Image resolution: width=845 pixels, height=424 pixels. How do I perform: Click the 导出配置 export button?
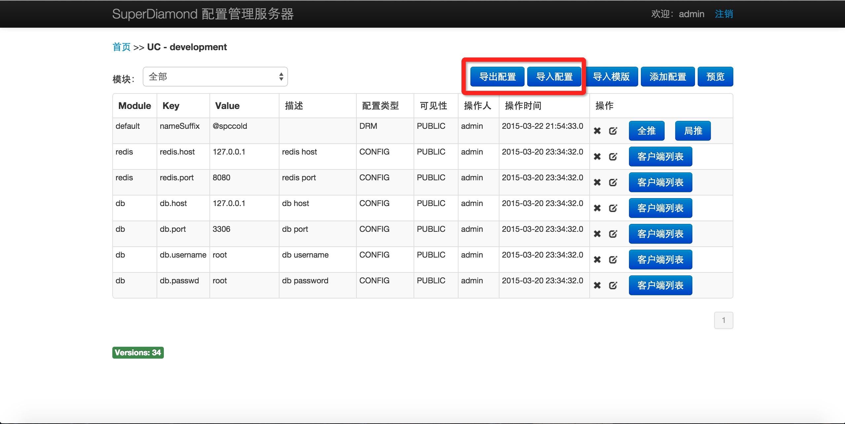497,77
